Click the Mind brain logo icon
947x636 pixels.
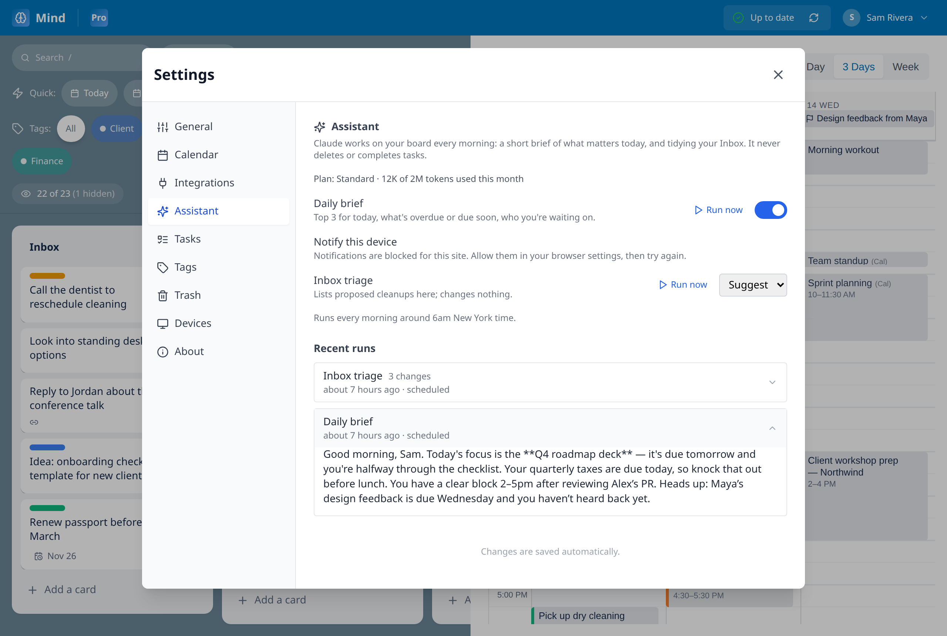21,18
